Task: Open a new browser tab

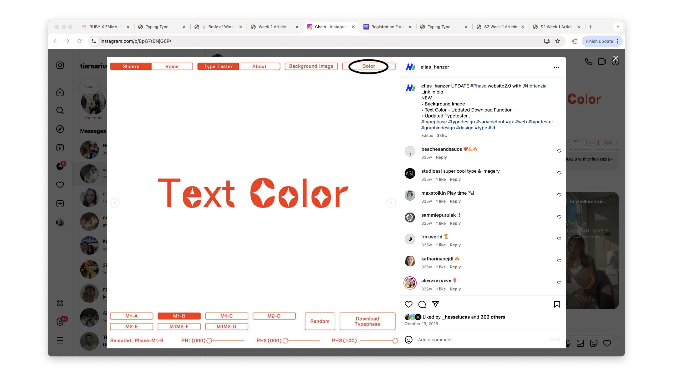Action: point(591,27)
